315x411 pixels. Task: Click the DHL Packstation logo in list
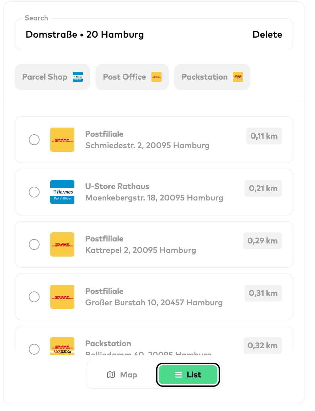point(62,347)
